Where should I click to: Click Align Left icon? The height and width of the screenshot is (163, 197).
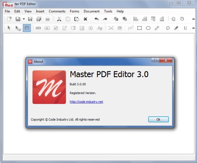[136, 19]
